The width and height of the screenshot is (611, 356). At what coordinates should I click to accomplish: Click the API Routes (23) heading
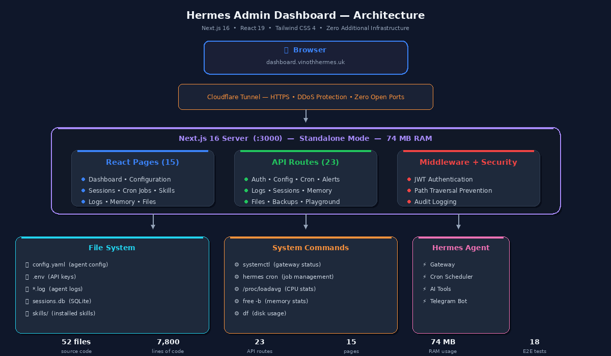305,162
